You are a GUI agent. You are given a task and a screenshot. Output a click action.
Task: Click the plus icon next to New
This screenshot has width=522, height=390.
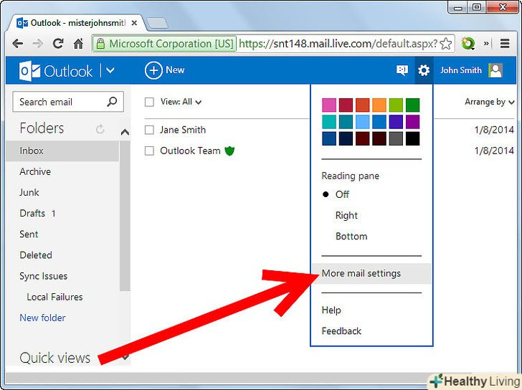click(x=153, y=70)
